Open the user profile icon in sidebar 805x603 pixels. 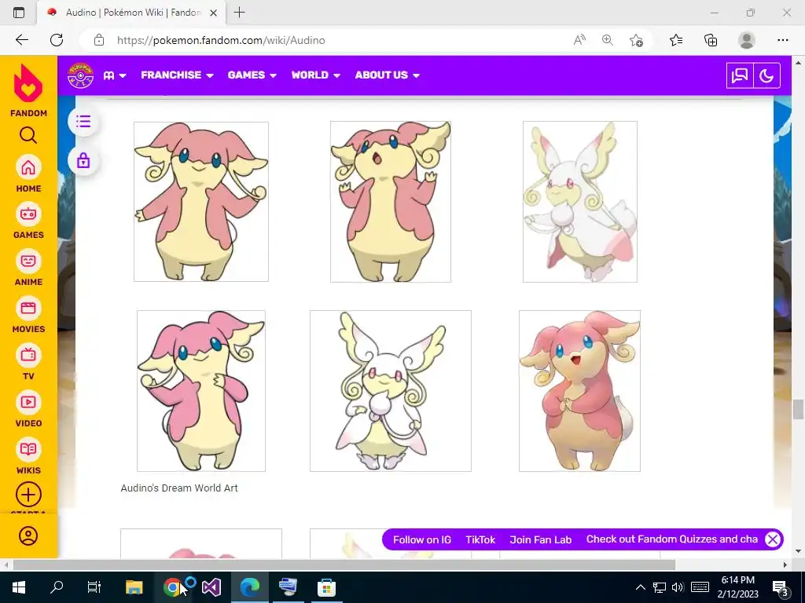(28, 536)
